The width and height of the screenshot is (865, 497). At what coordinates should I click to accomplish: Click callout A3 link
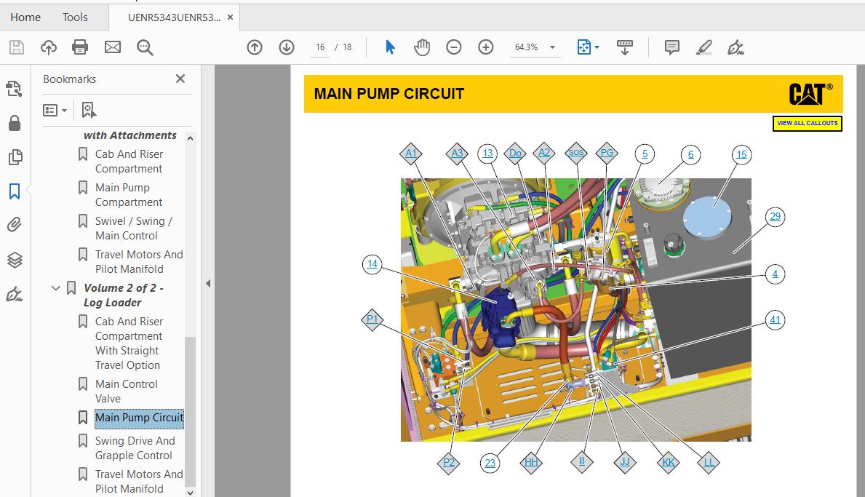tap(458, 153)
